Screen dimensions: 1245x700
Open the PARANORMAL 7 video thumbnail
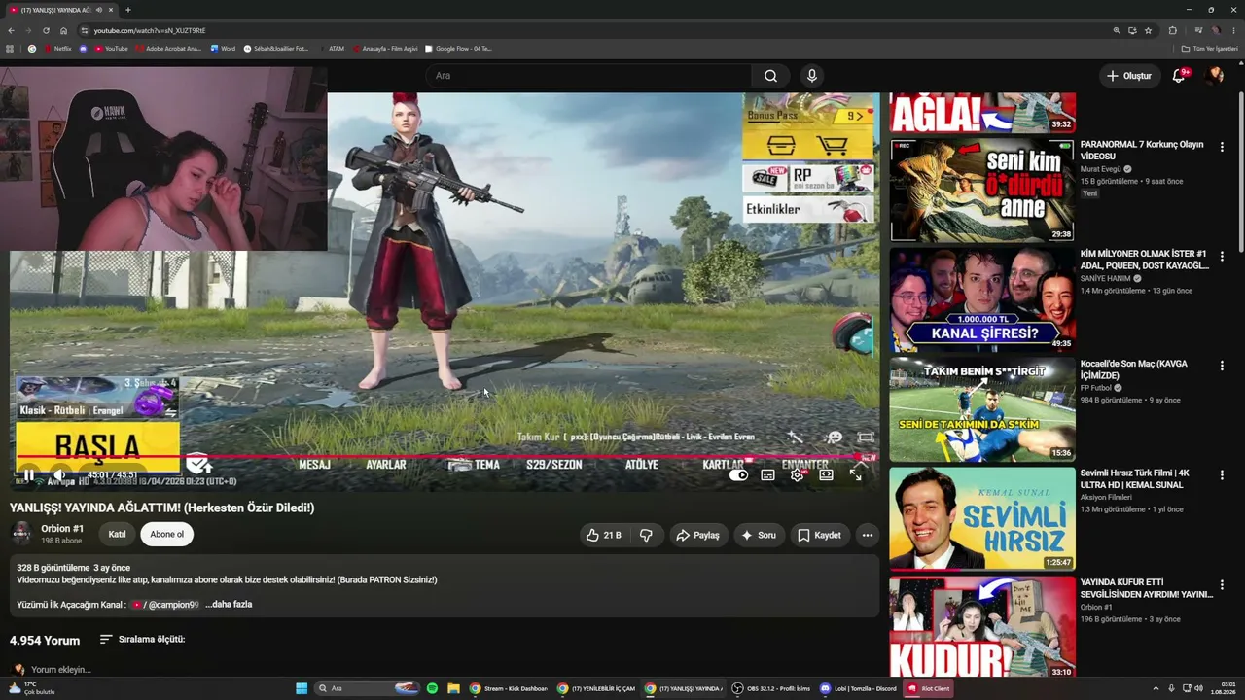click(x=982, y=190)
